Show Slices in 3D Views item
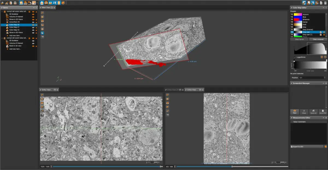This screenshot has width=328, height=170. (x=33, y=33)
